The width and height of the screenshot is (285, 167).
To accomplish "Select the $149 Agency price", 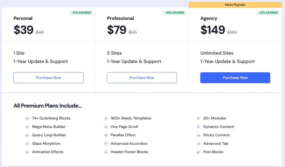I will pos(213,30).
